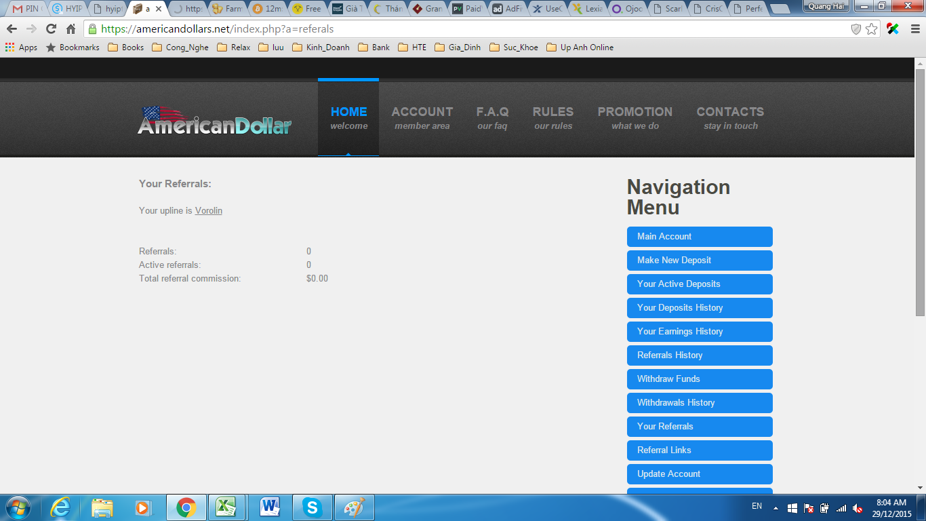926x521 pixels.
Task: View Your Earnings History
Action: click(x=700, y=332)
